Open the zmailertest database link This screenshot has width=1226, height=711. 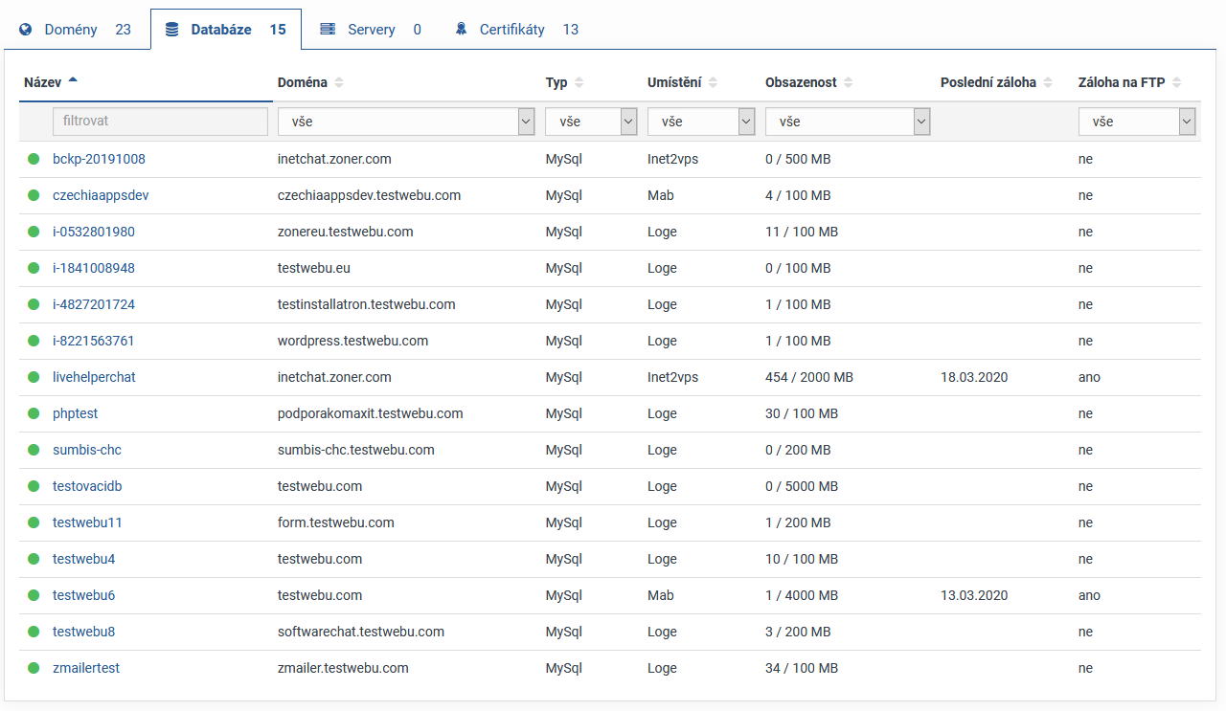pos(86,668)
